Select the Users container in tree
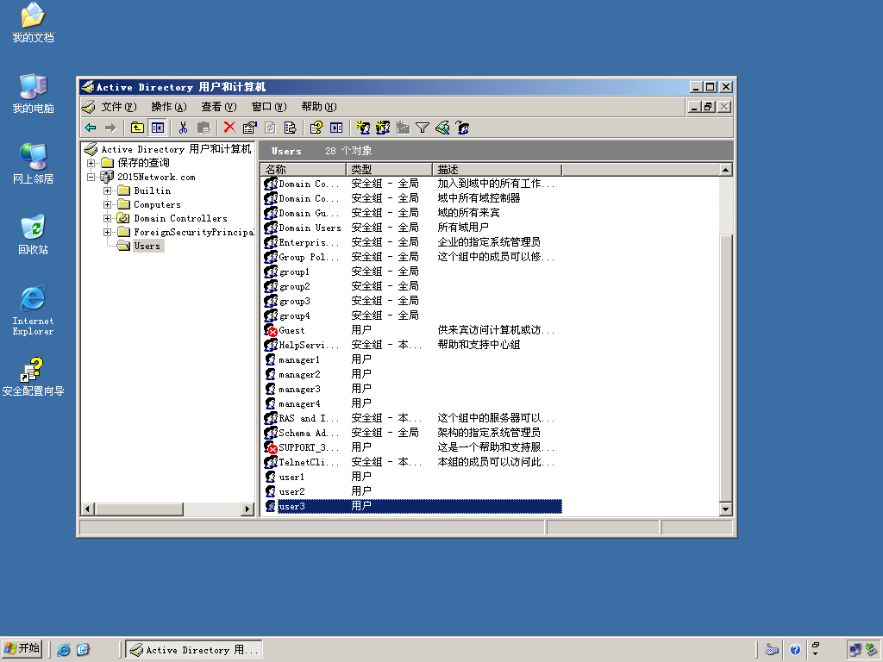The width and height of the screenshot is (883, 662). (x=147, y=246)
